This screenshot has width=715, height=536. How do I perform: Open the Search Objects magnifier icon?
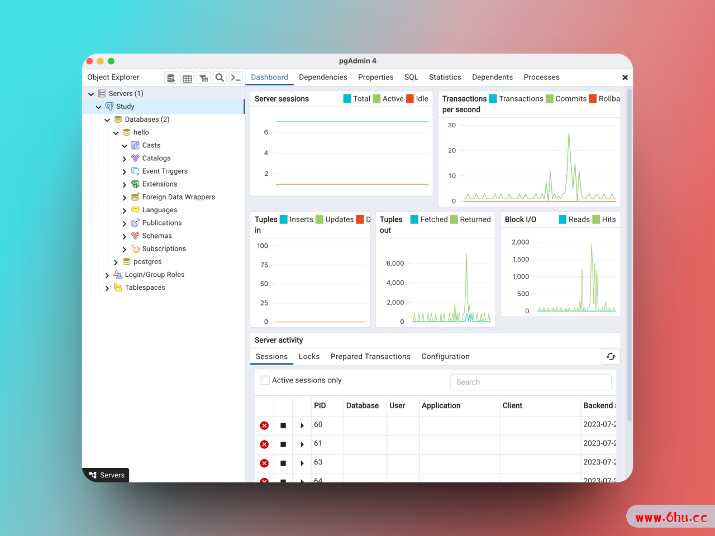(x=220, y=78)
